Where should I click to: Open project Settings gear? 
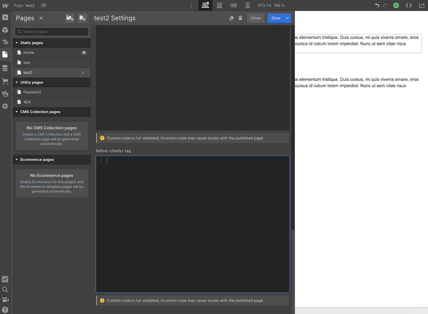5,106
